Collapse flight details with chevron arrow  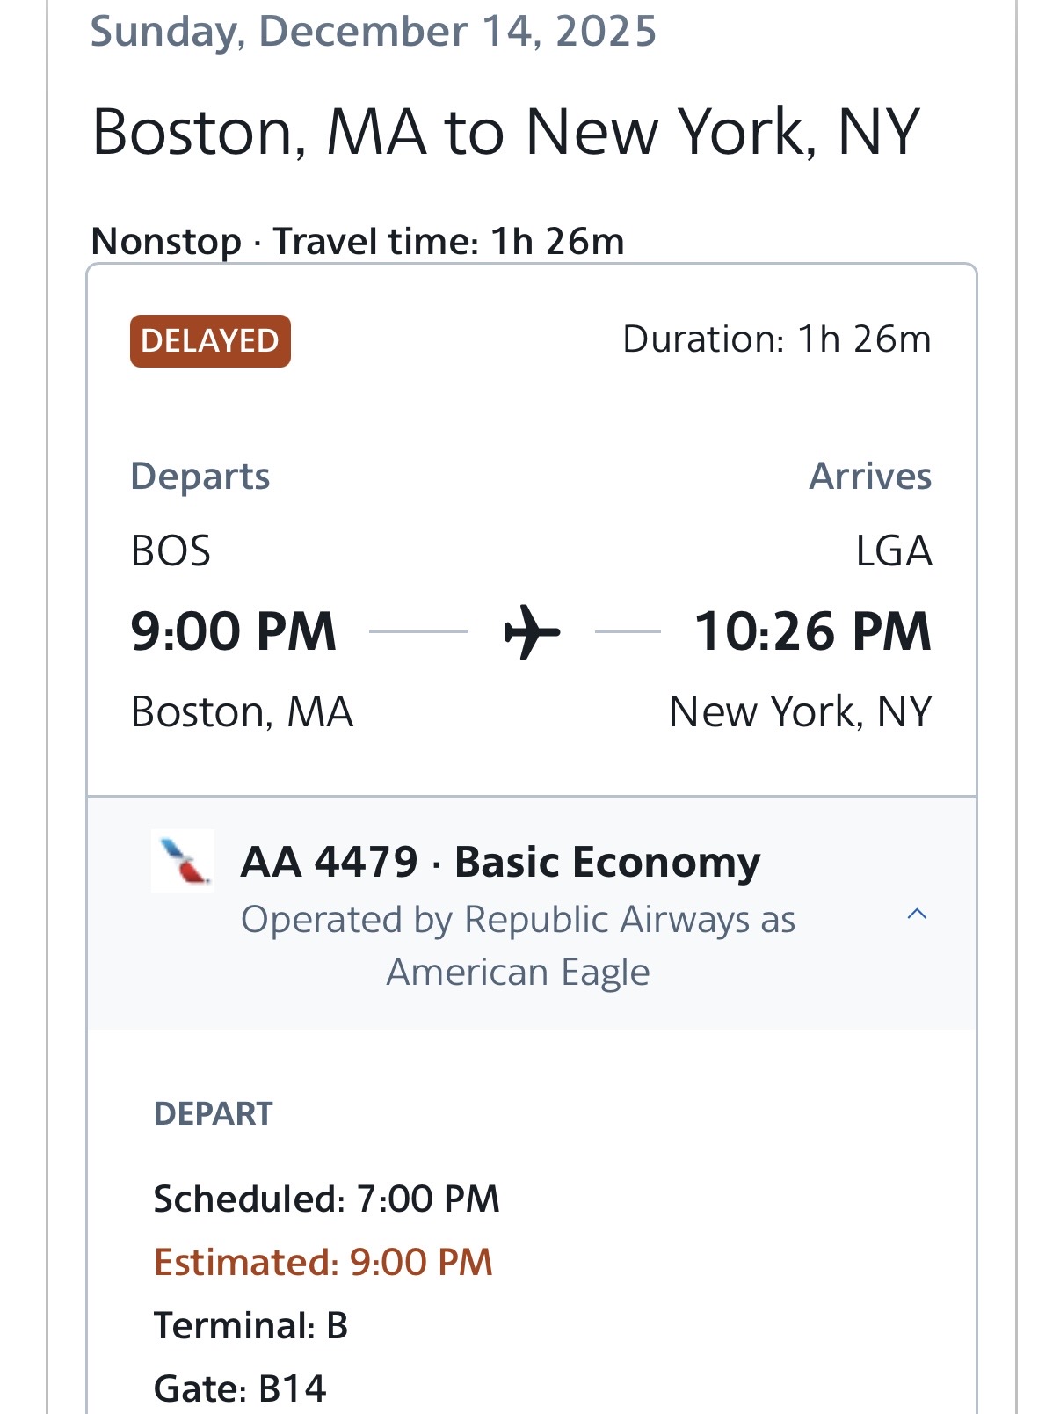(x=917, y=915)
